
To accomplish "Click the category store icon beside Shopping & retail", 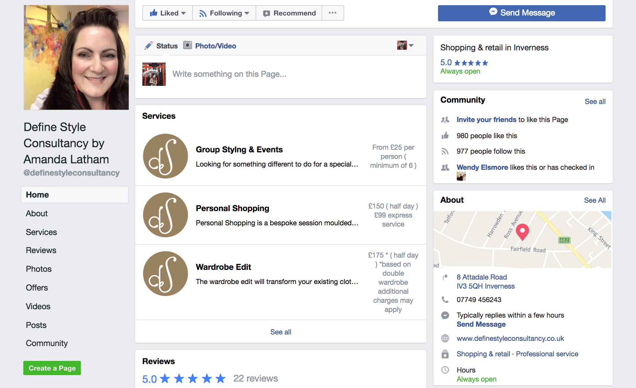I will point(445,354).
